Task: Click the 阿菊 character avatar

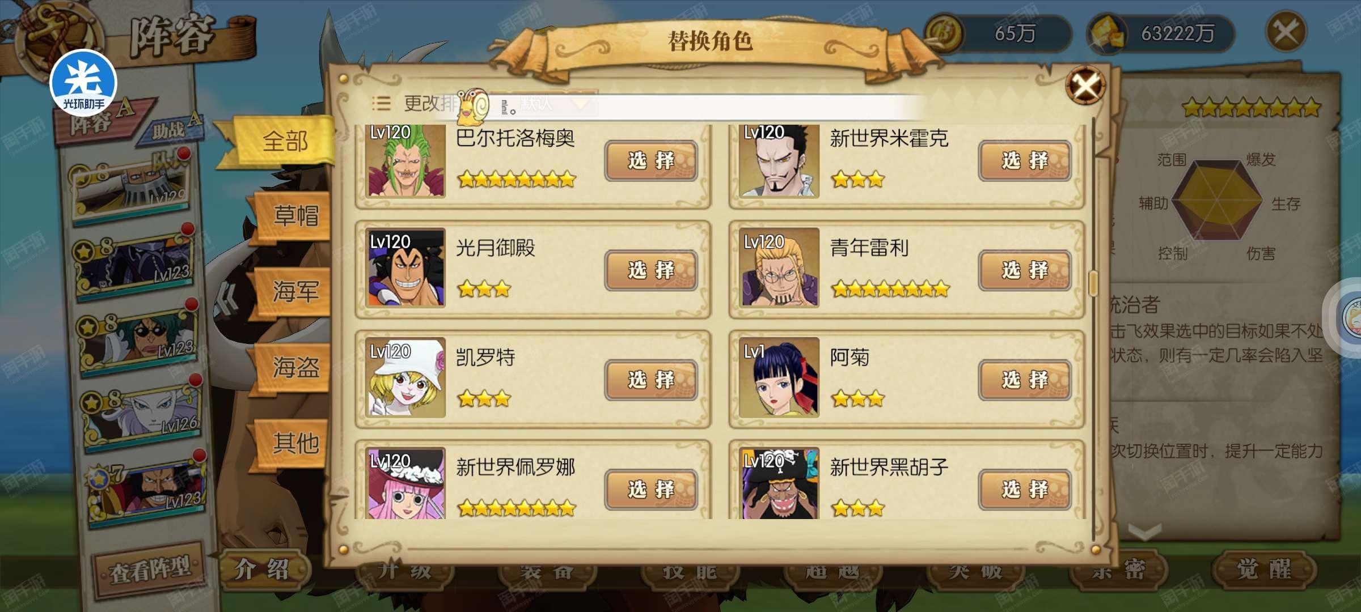Action: coord(779,377)
